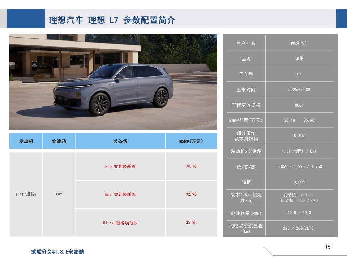Click the 发动机/变速箱 label
The width and height of the screenshot is (347, 260).
246,151
